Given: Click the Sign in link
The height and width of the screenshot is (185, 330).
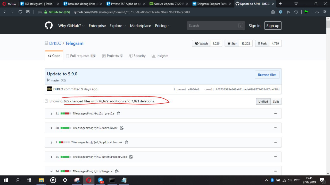Looking at the screenshot, I should click(254, 26).
